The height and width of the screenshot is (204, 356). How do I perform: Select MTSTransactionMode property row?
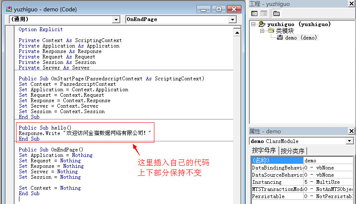point(302,189)
